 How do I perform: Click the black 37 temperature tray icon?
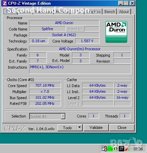[121, 149]
